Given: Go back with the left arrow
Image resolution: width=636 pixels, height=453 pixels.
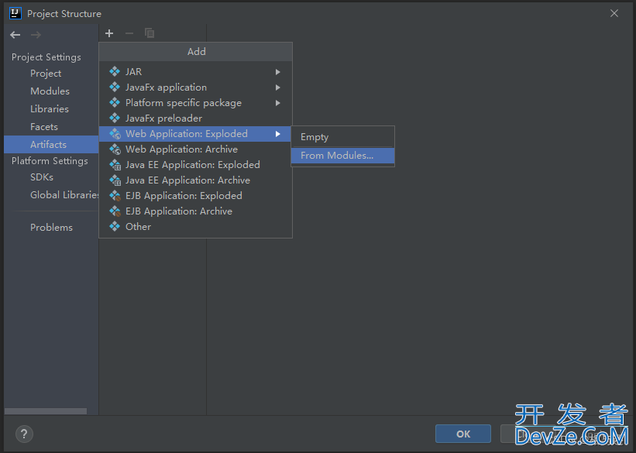Looking at the screenshot, I should [15, 35].
